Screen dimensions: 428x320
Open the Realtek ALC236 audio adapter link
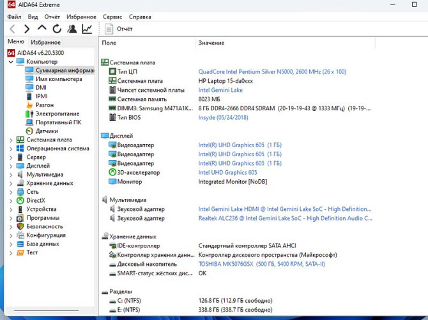(286, 219)
